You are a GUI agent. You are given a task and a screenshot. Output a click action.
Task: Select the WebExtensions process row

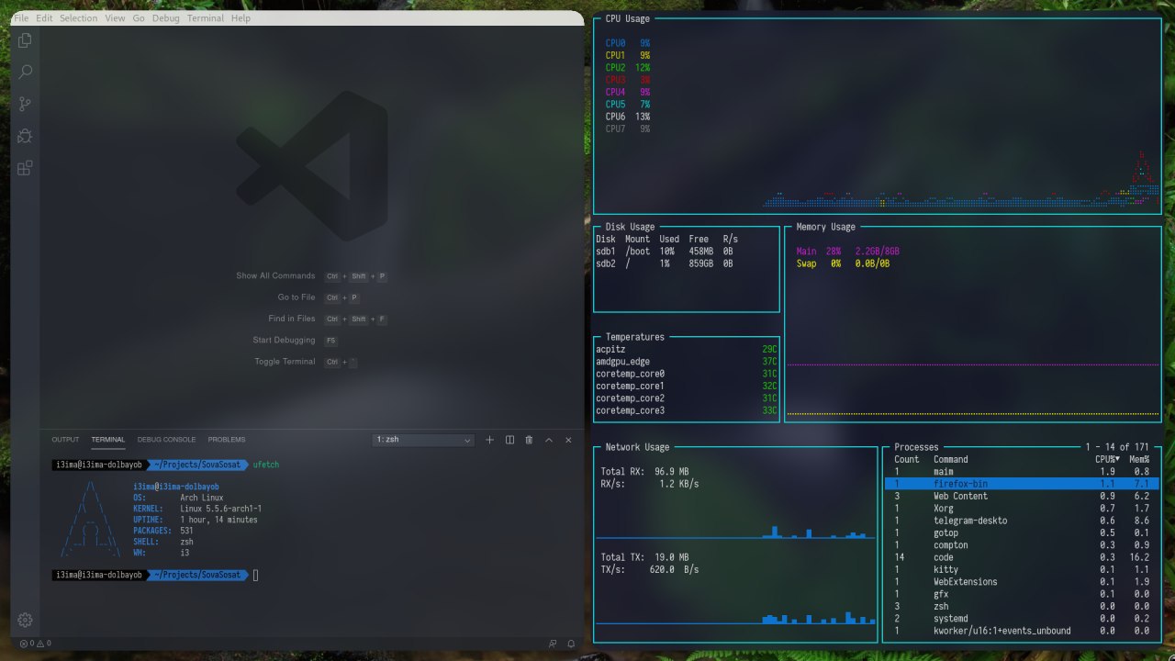(x=1023, y=582)
